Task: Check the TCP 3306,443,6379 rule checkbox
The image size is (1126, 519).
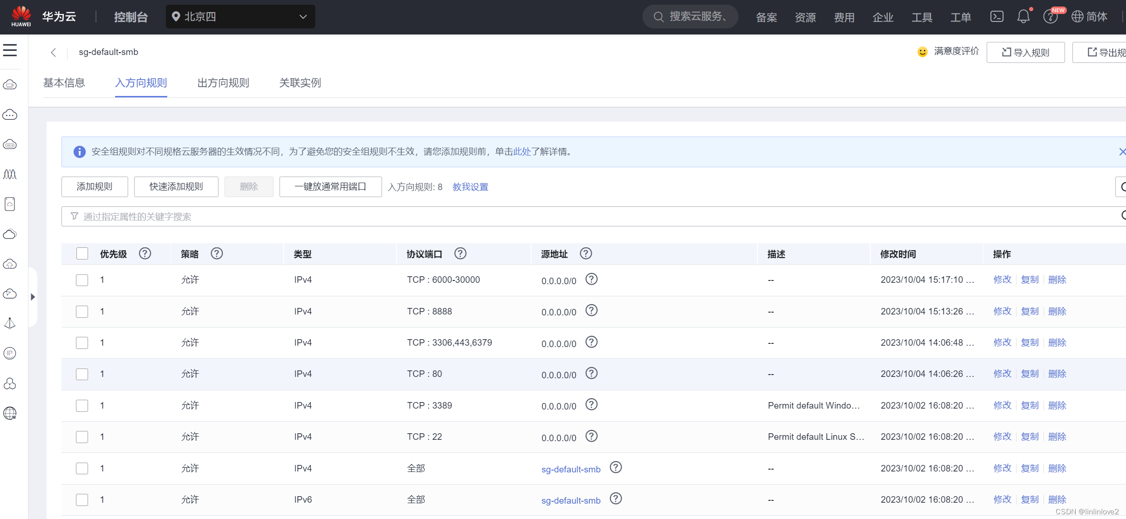Action: (x=82, y=343)
